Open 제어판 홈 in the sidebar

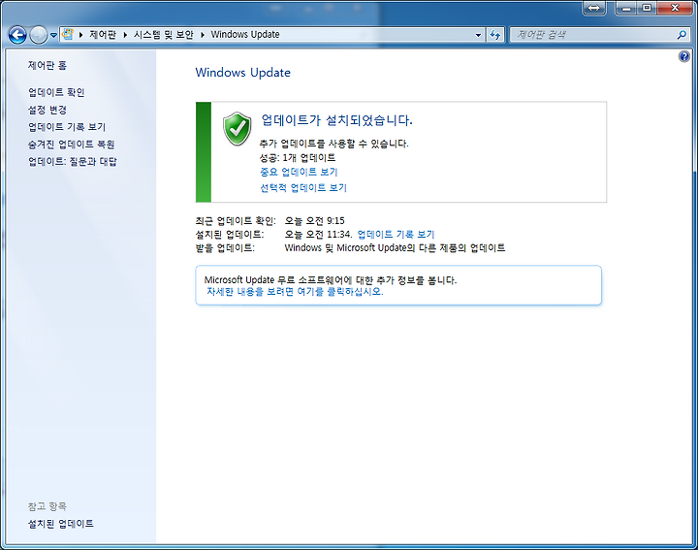point(48,65)
